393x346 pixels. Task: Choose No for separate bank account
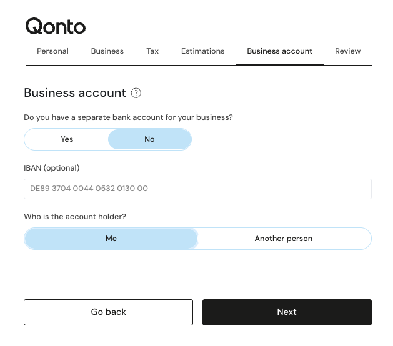click(x=149, y=139)
